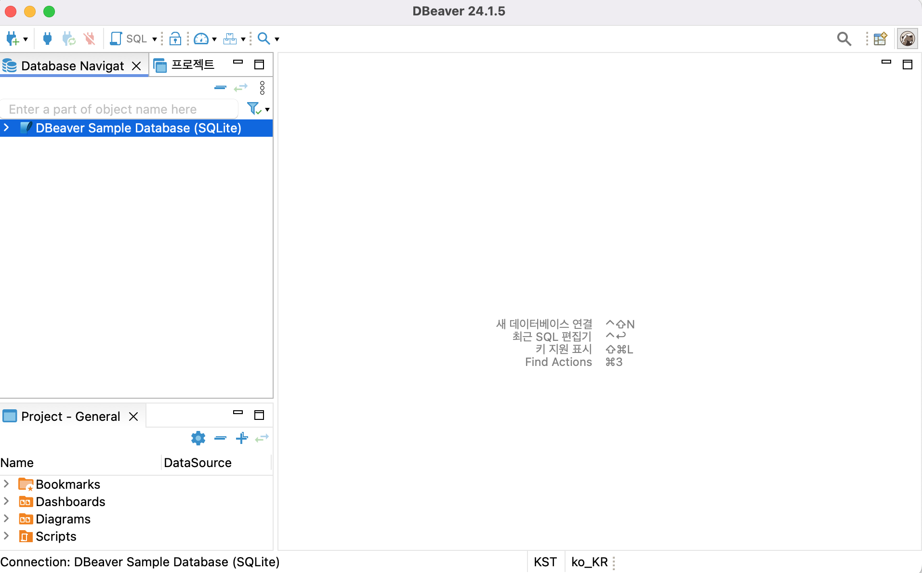The image size is (922, 573).
Task: Click the SQL label in the toolbar
Action: click(136, 39)
